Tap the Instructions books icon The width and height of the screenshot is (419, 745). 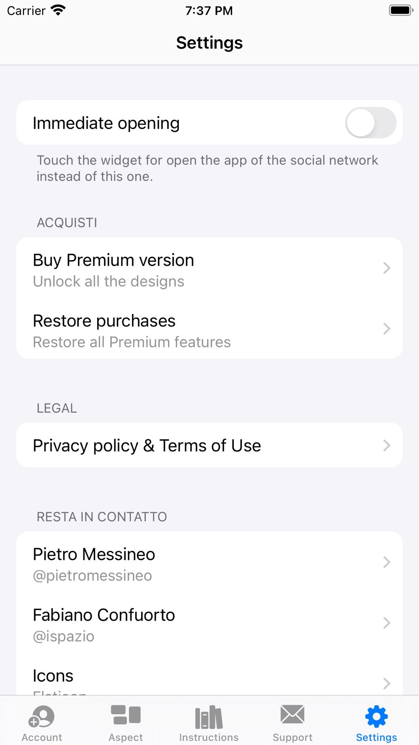[x=209, y=717]
